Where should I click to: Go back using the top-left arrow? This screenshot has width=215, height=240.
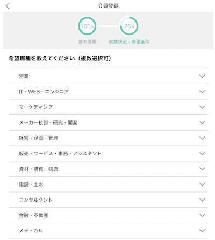pos(8,6)
